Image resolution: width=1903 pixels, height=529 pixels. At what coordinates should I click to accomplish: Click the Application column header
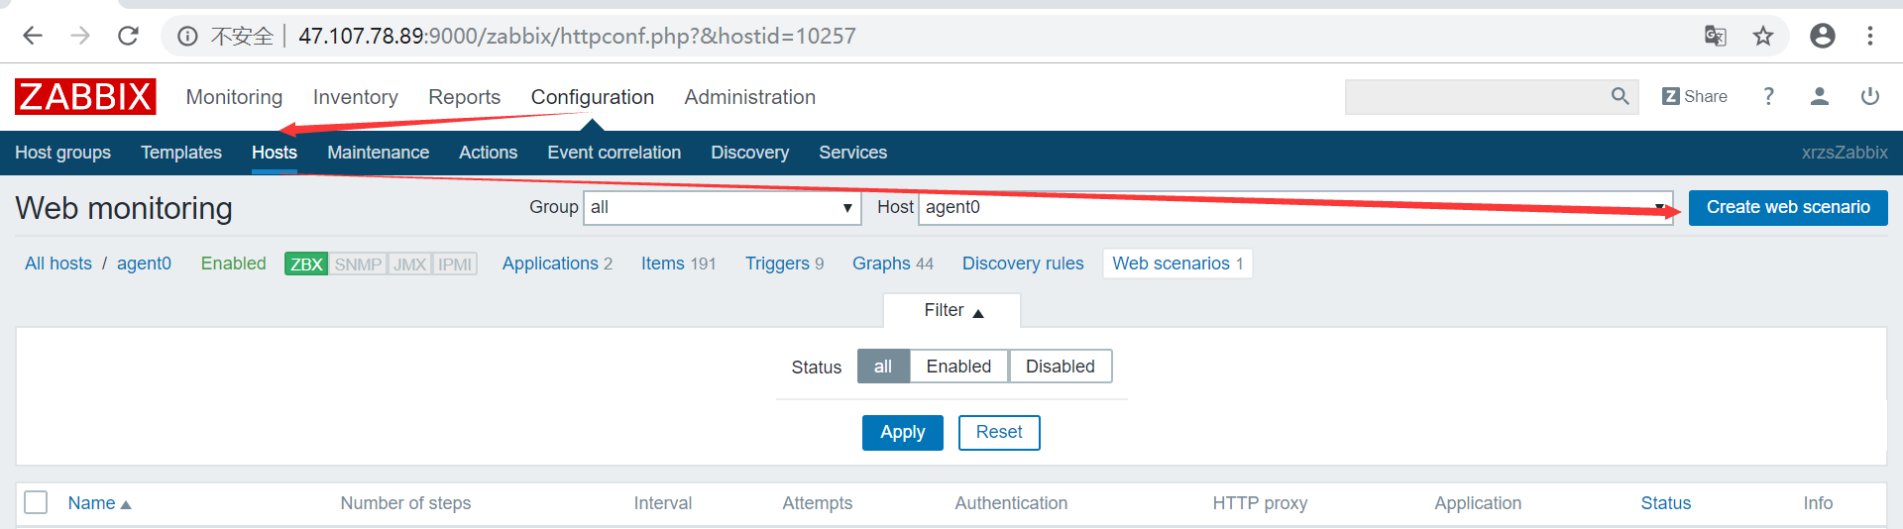[x=1478, y=503]
